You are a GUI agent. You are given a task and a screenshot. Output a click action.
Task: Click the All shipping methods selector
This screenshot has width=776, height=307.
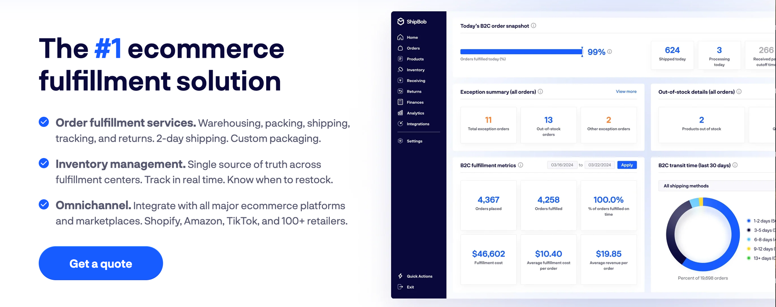(x=717, y=186)
